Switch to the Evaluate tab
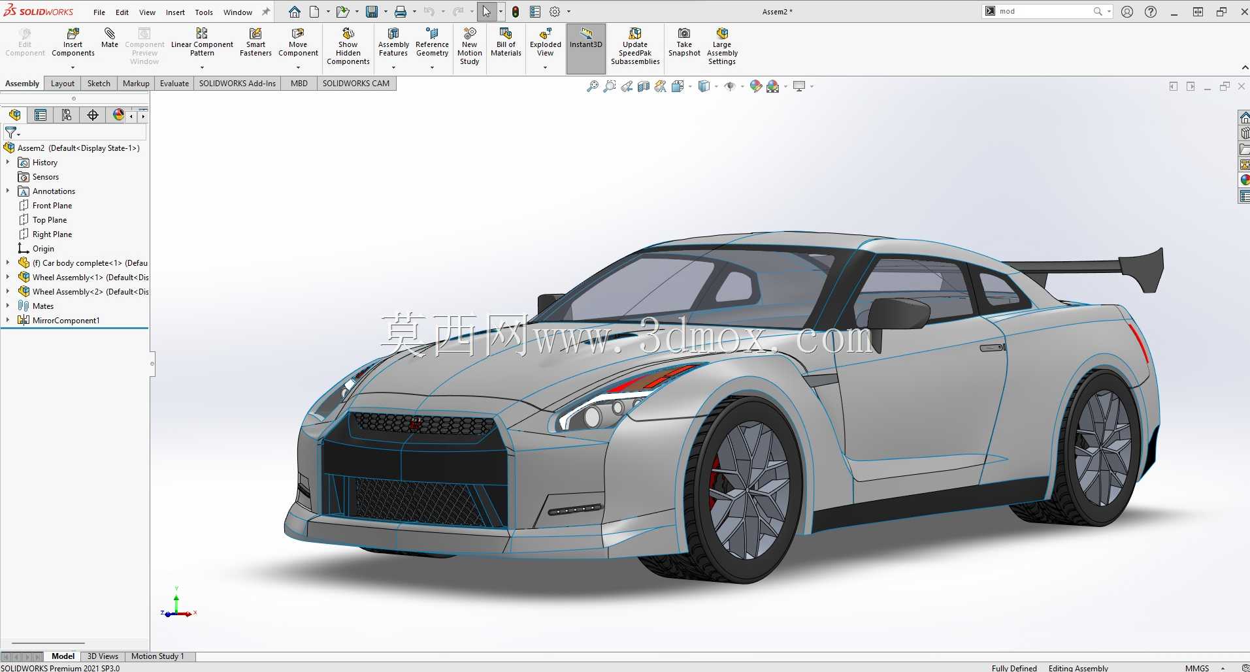 174,84
